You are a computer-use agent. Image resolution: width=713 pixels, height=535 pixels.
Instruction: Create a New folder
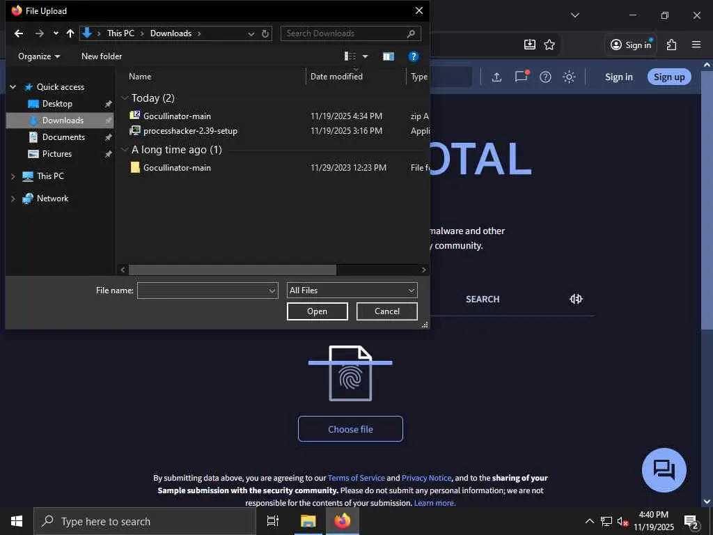point(102,56)
